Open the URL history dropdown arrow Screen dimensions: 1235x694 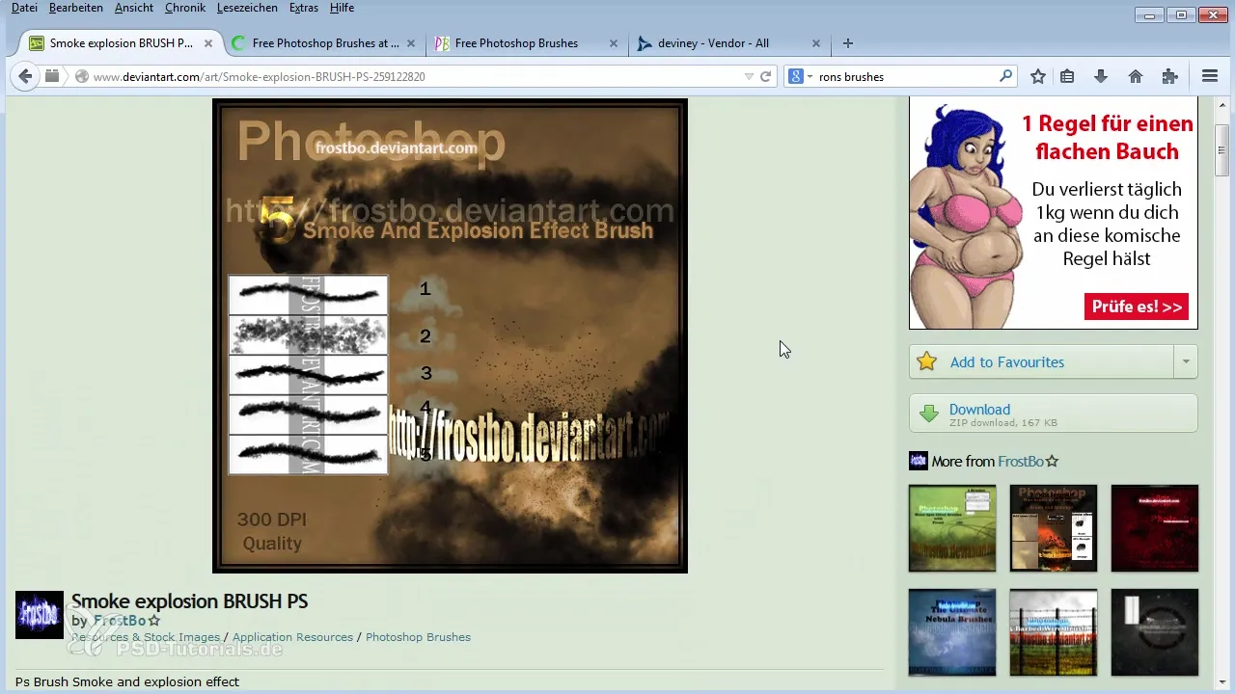(749, 76)
